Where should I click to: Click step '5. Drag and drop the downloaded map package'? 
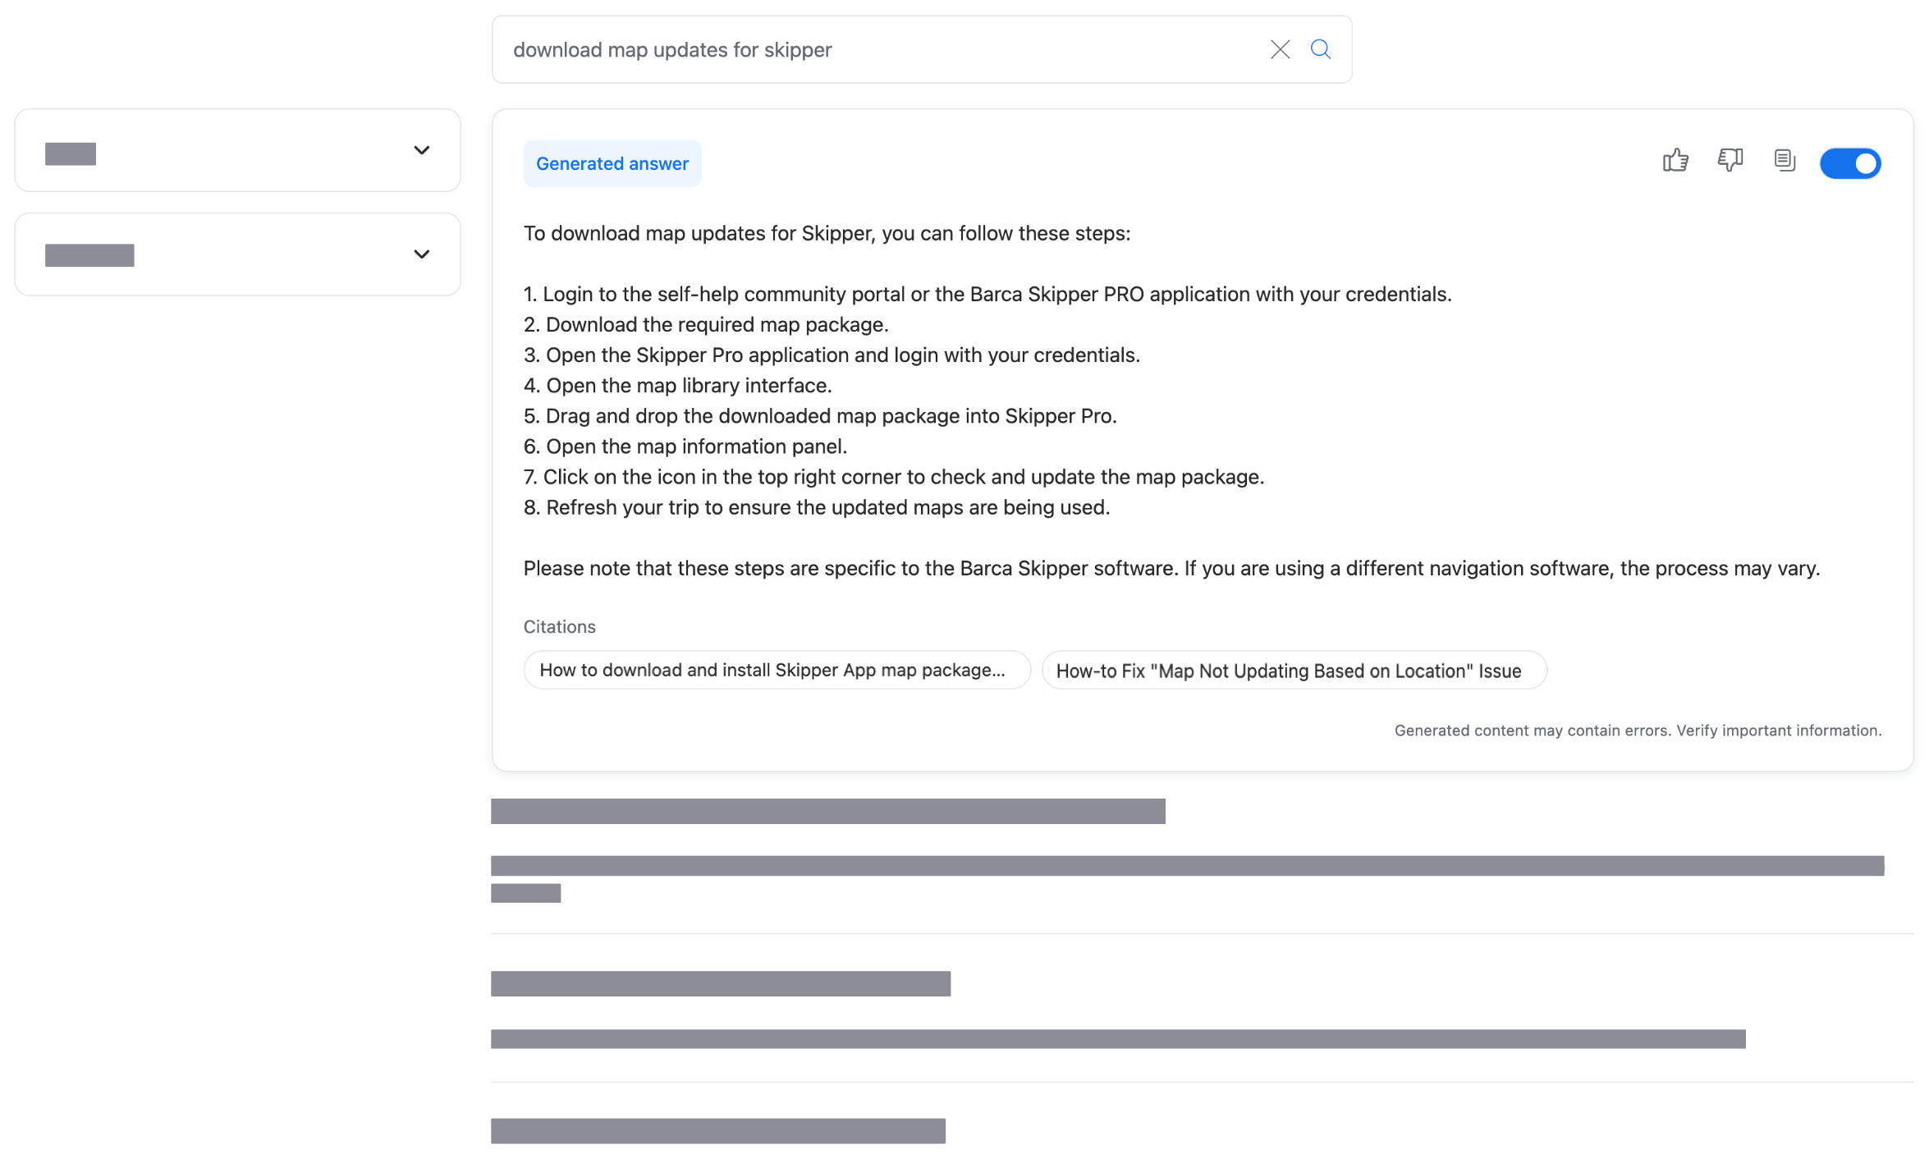tap(820, 416)
